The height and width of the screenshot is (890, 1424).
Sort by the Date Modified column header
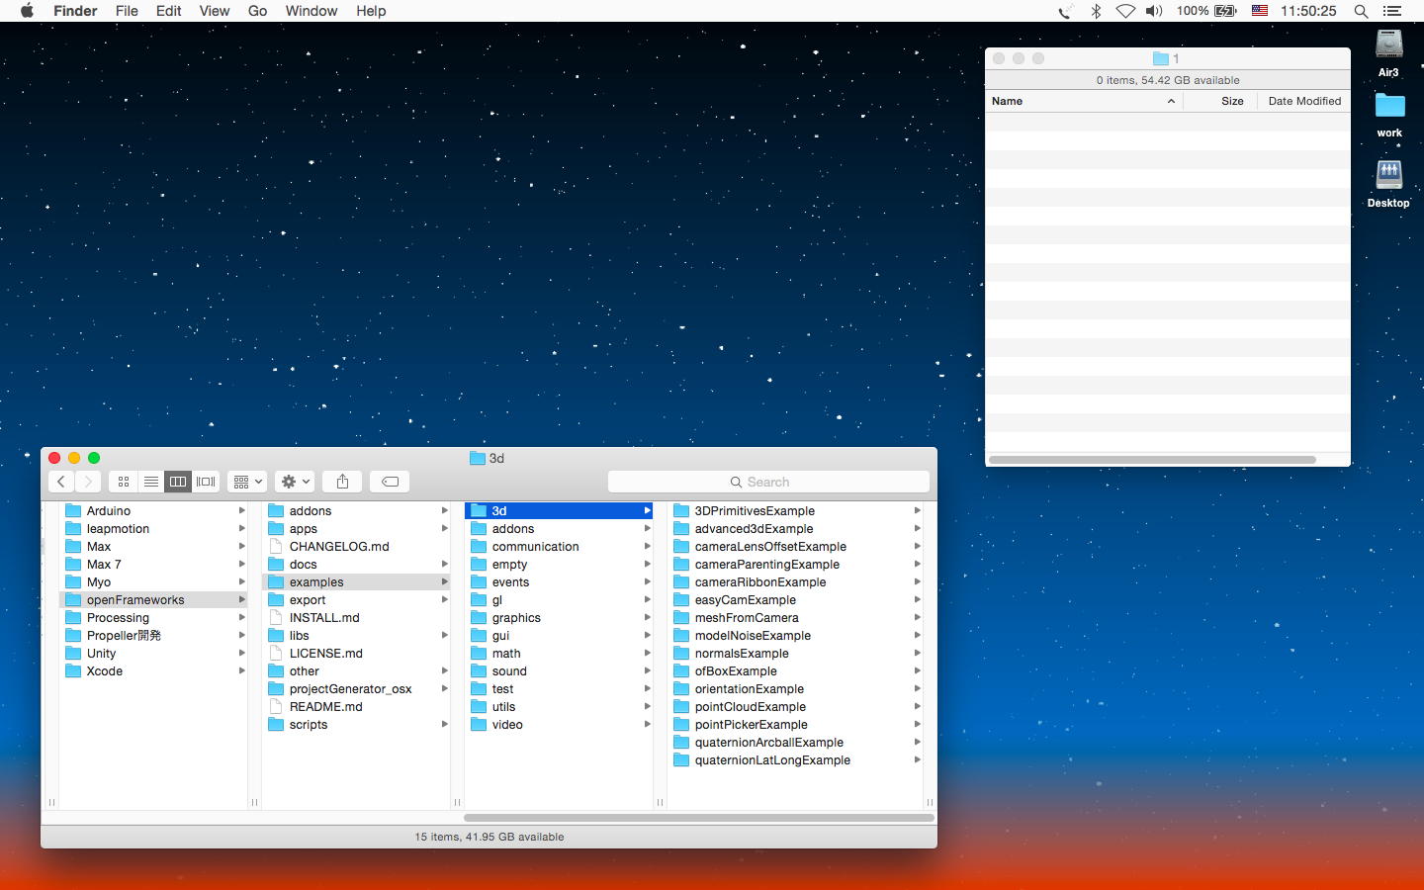[x=1303, y=101]
